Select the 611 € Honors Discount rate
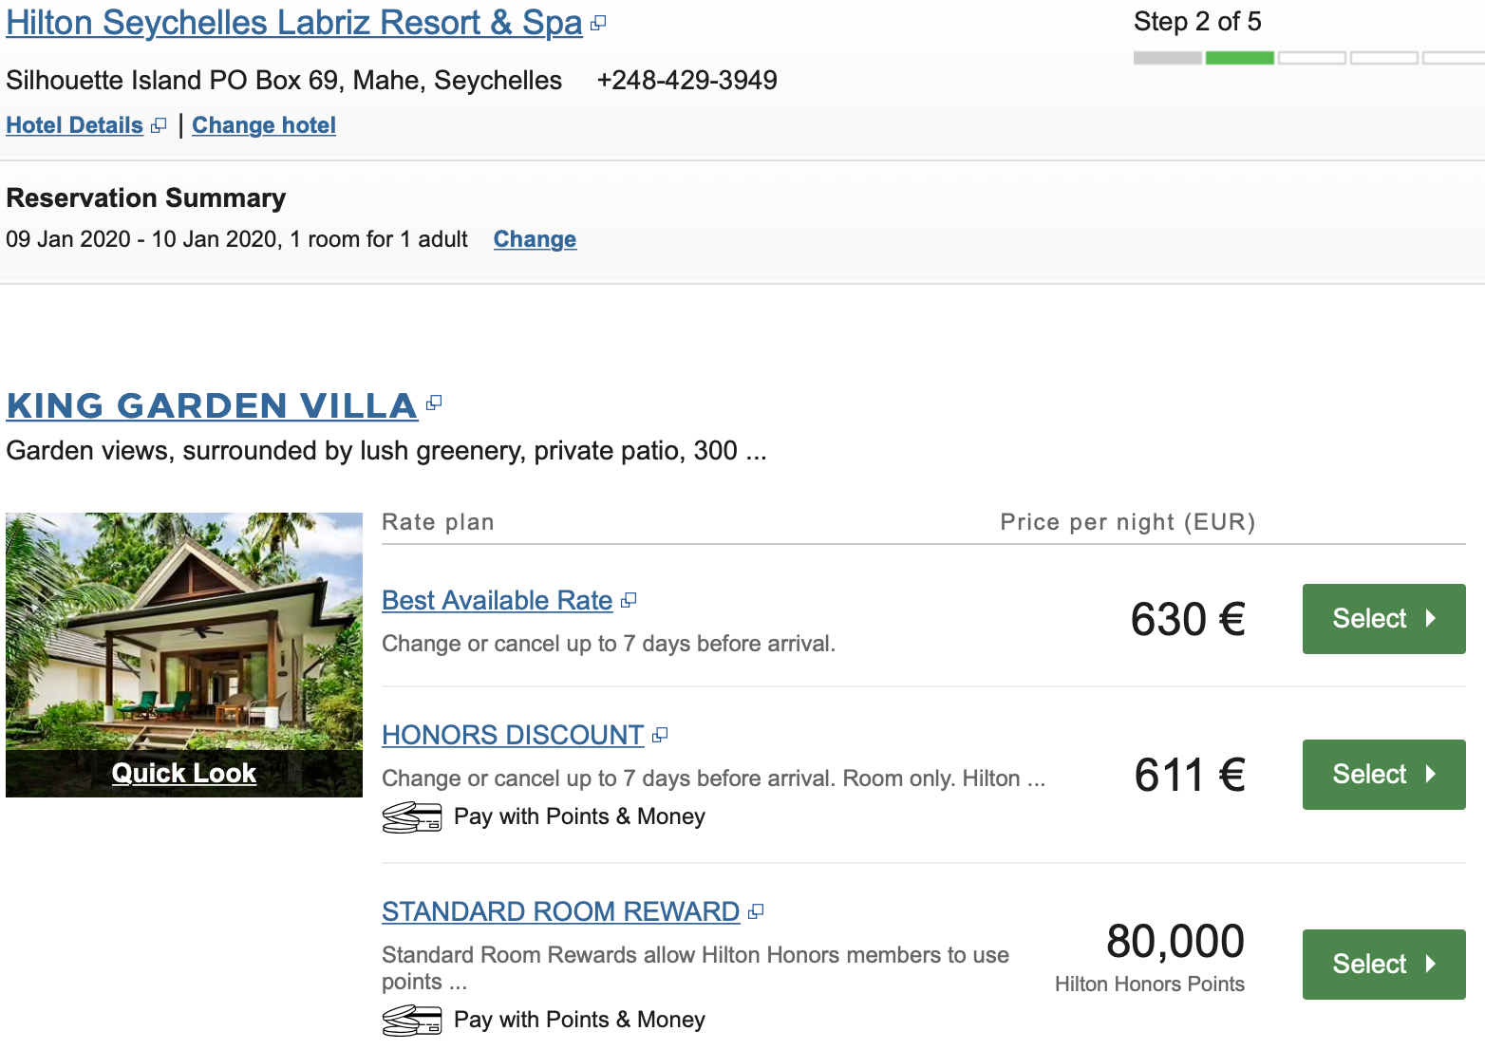This screenshot has width=1485, height=1050. click(x=1383, y=775)
